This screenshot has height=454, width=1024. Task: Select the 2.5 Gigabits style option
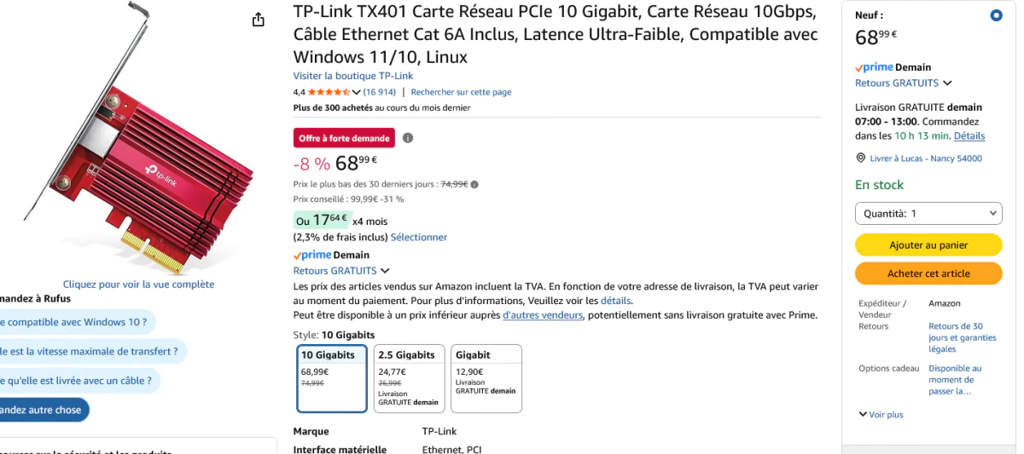coord(409,378)
